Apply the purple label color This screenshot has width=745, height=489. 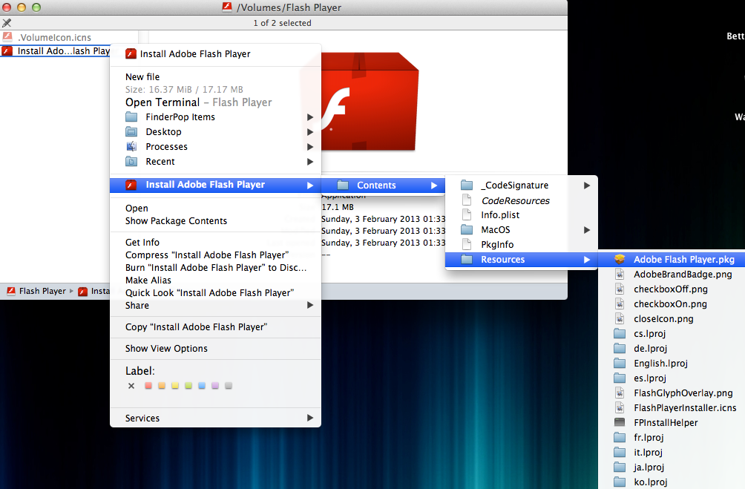(x=214, y=386)
